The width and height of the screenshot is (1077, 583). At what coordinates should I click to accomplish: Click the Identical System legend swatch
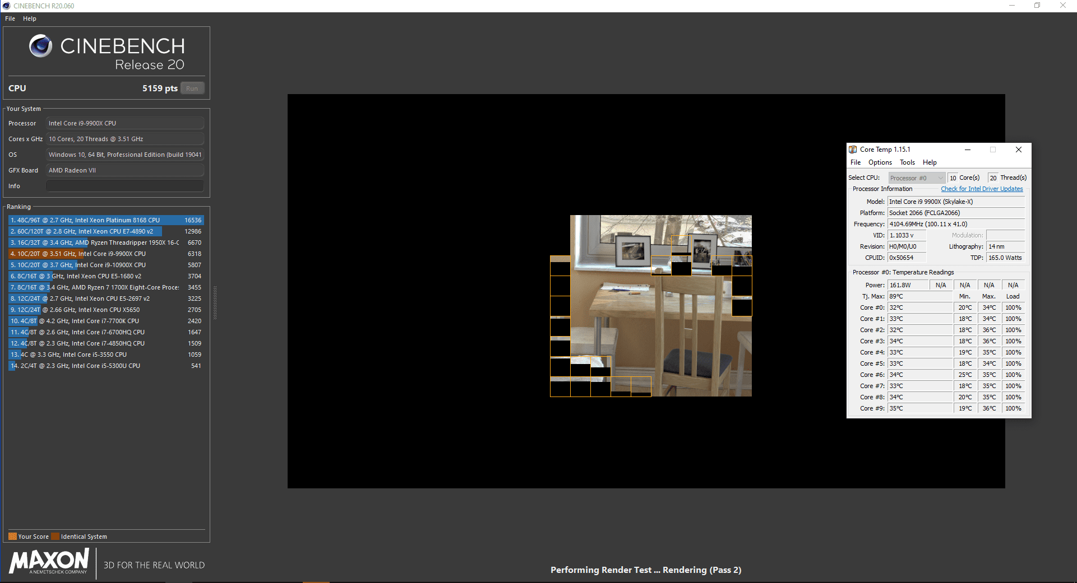pos(55,536)
